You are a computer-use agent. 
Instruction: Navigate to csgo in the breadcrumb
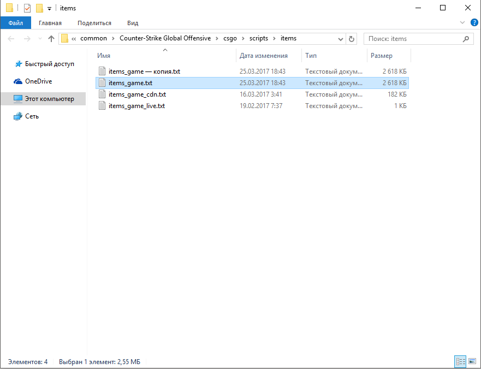coord(230,38)
